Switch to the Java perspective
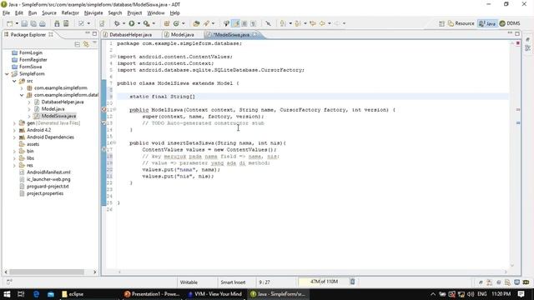This screenshot has height=300, width=534. [x=487, y=23]
